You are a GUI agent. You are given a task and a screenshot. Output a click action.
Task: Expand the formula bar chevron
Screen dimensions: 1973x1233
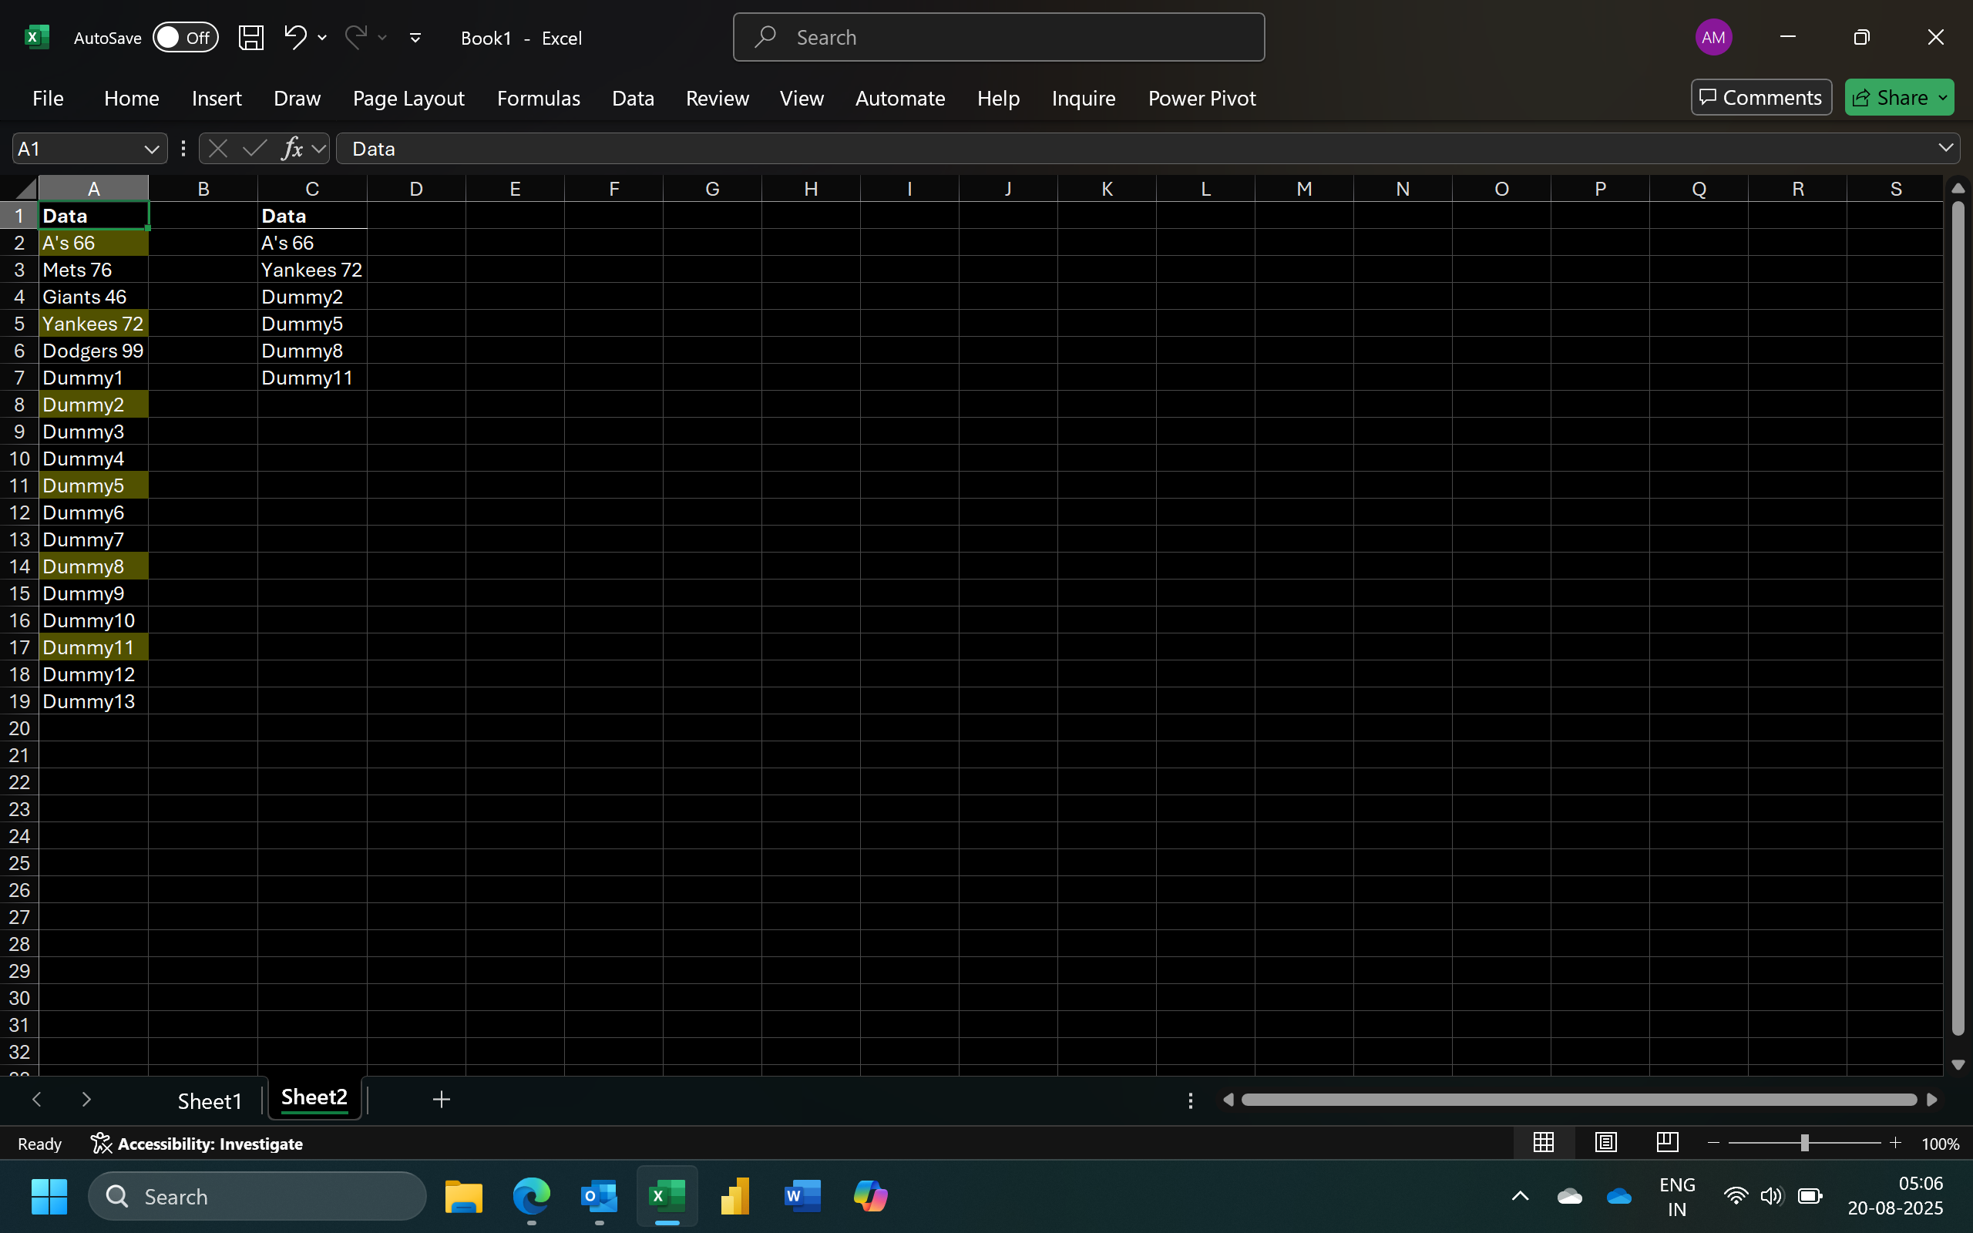click(1945, 148)
